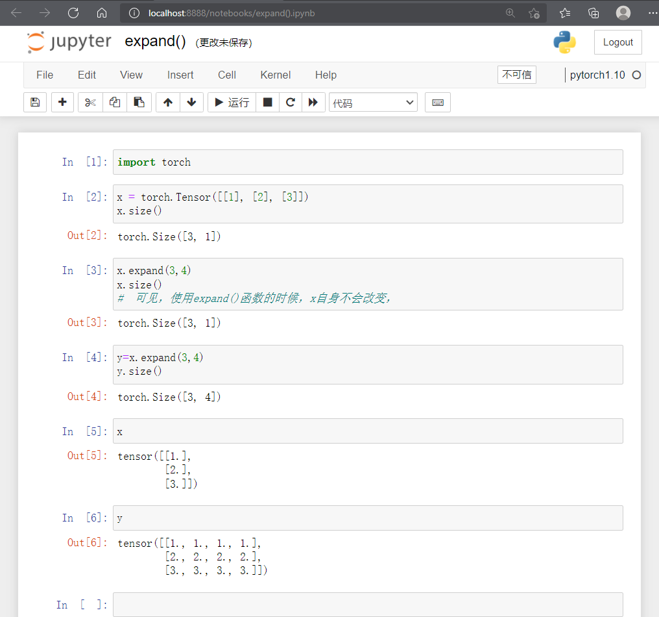
Task: Cut the selected cell with scissors icon
Action: pyautogui.click(x=90, y=102)
